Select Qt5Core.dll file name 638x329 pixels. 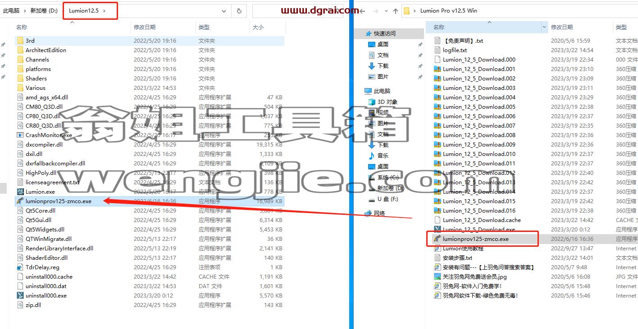point(41,210)
